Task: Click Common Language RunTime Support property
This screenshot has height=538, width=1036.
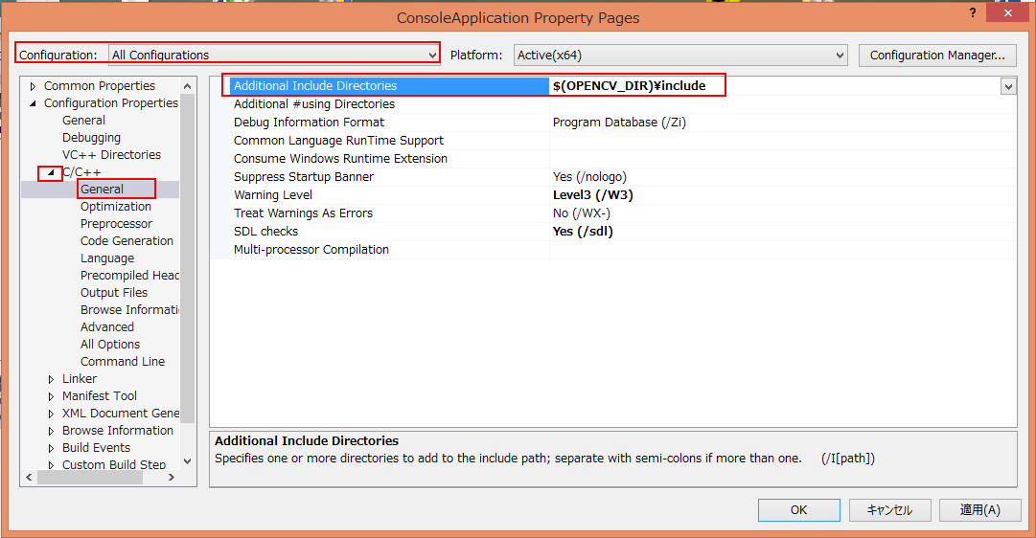Action: (338, 140)
